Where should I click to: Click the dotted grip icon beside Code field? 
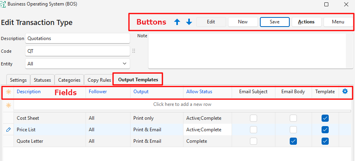[x=134, y=51]
